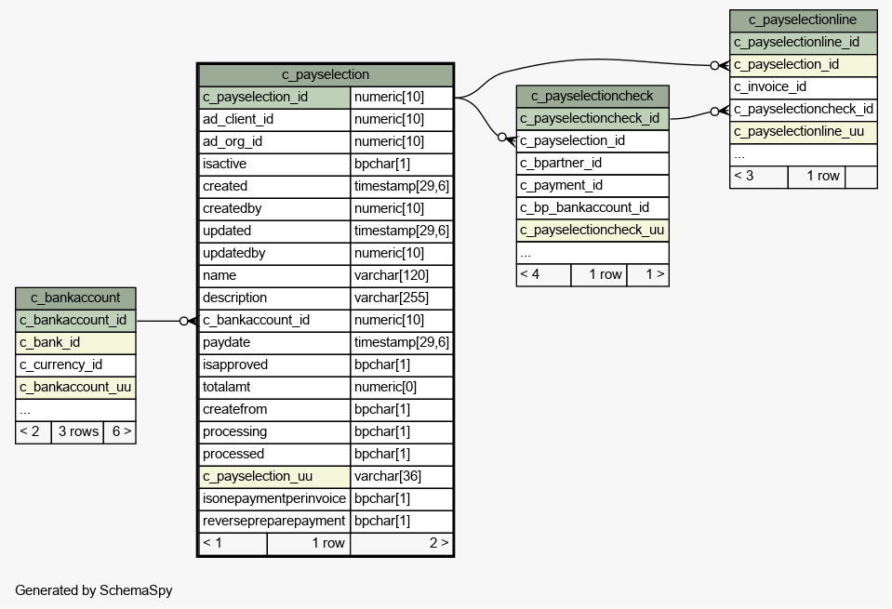Select the isactive column cell
Screen dimensions: 892x609
[x=274, y=164]
